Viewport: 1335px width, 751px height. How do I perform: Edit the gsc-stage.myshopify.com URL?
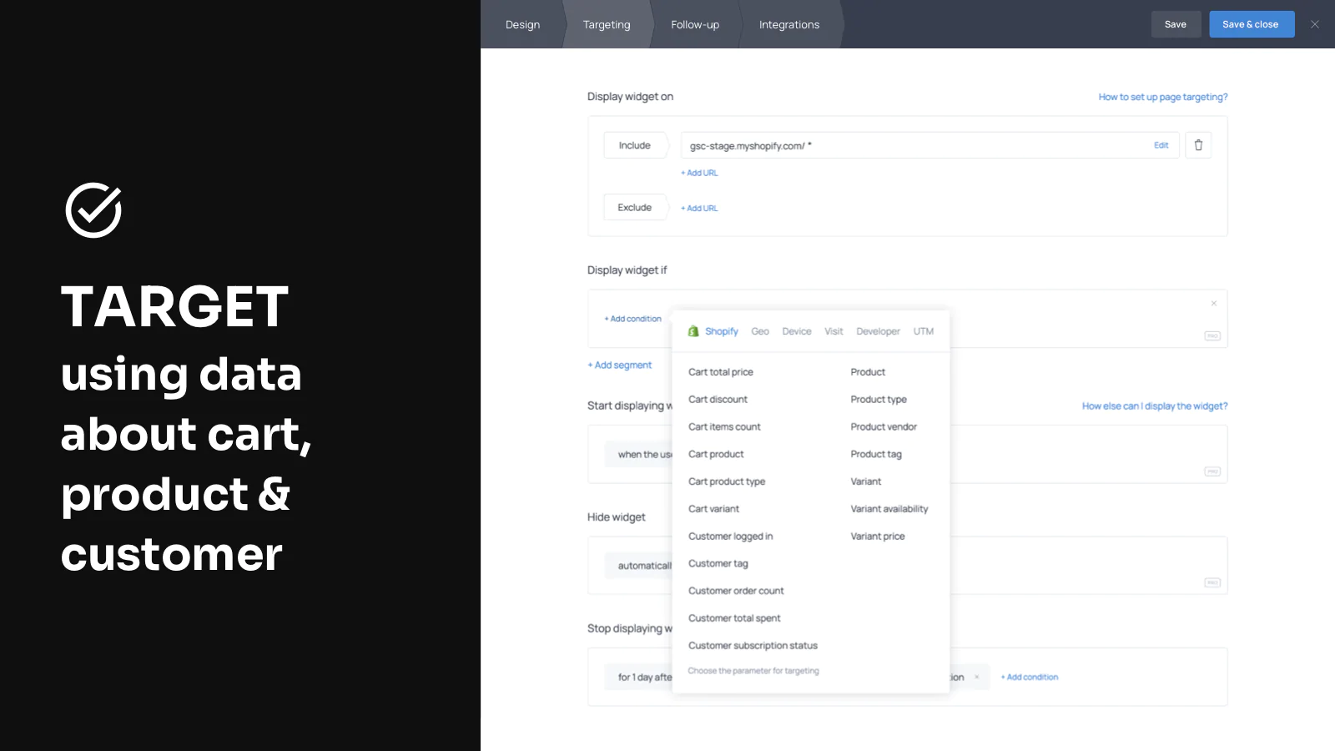coord(1161,145)
